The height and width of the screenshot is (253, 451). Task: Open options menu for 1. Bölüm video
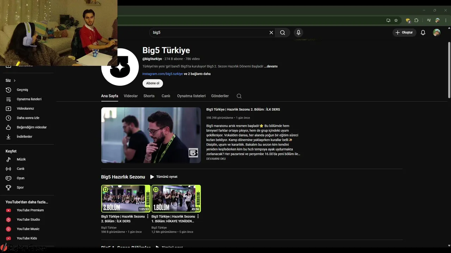coord(198,217)
